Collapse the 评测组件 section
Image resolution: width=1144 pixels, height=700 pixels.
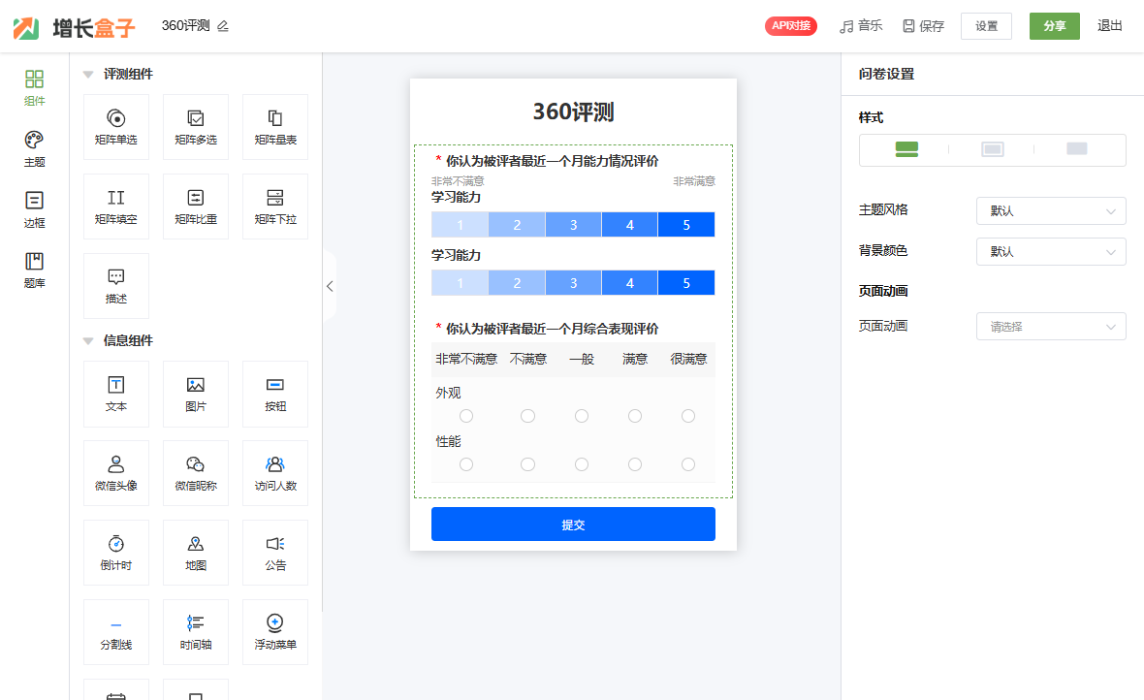[88, 75]
